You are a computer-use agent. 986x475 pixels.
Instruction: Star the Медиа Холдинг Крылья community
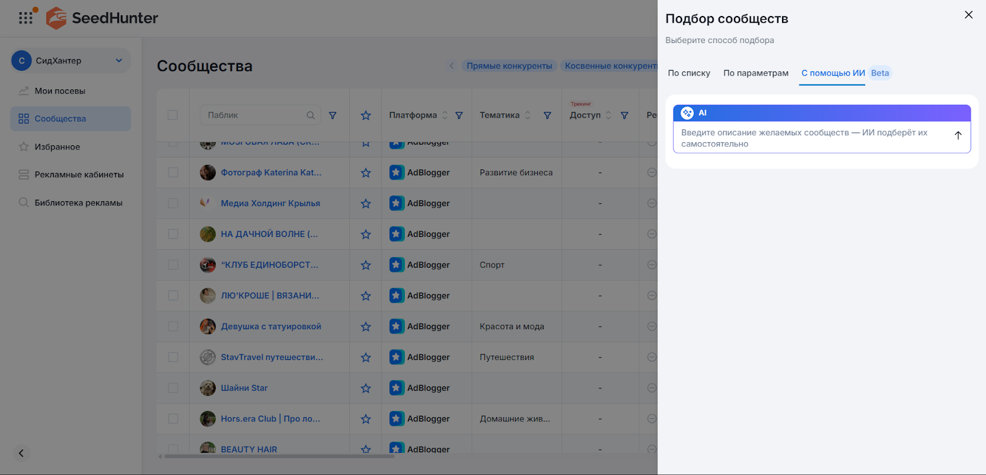pos(365,204)
